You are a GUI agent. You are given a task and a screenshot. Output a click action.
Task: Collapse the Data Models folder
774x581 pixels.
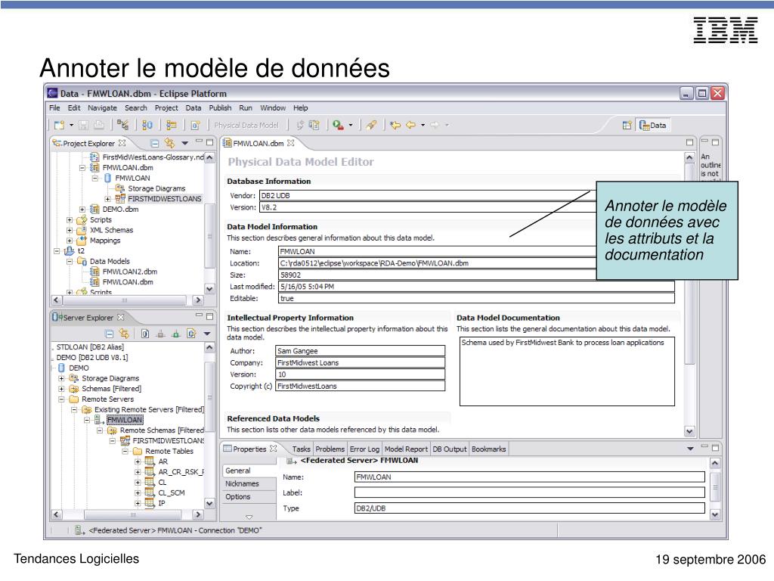click(x=70, y=261)
